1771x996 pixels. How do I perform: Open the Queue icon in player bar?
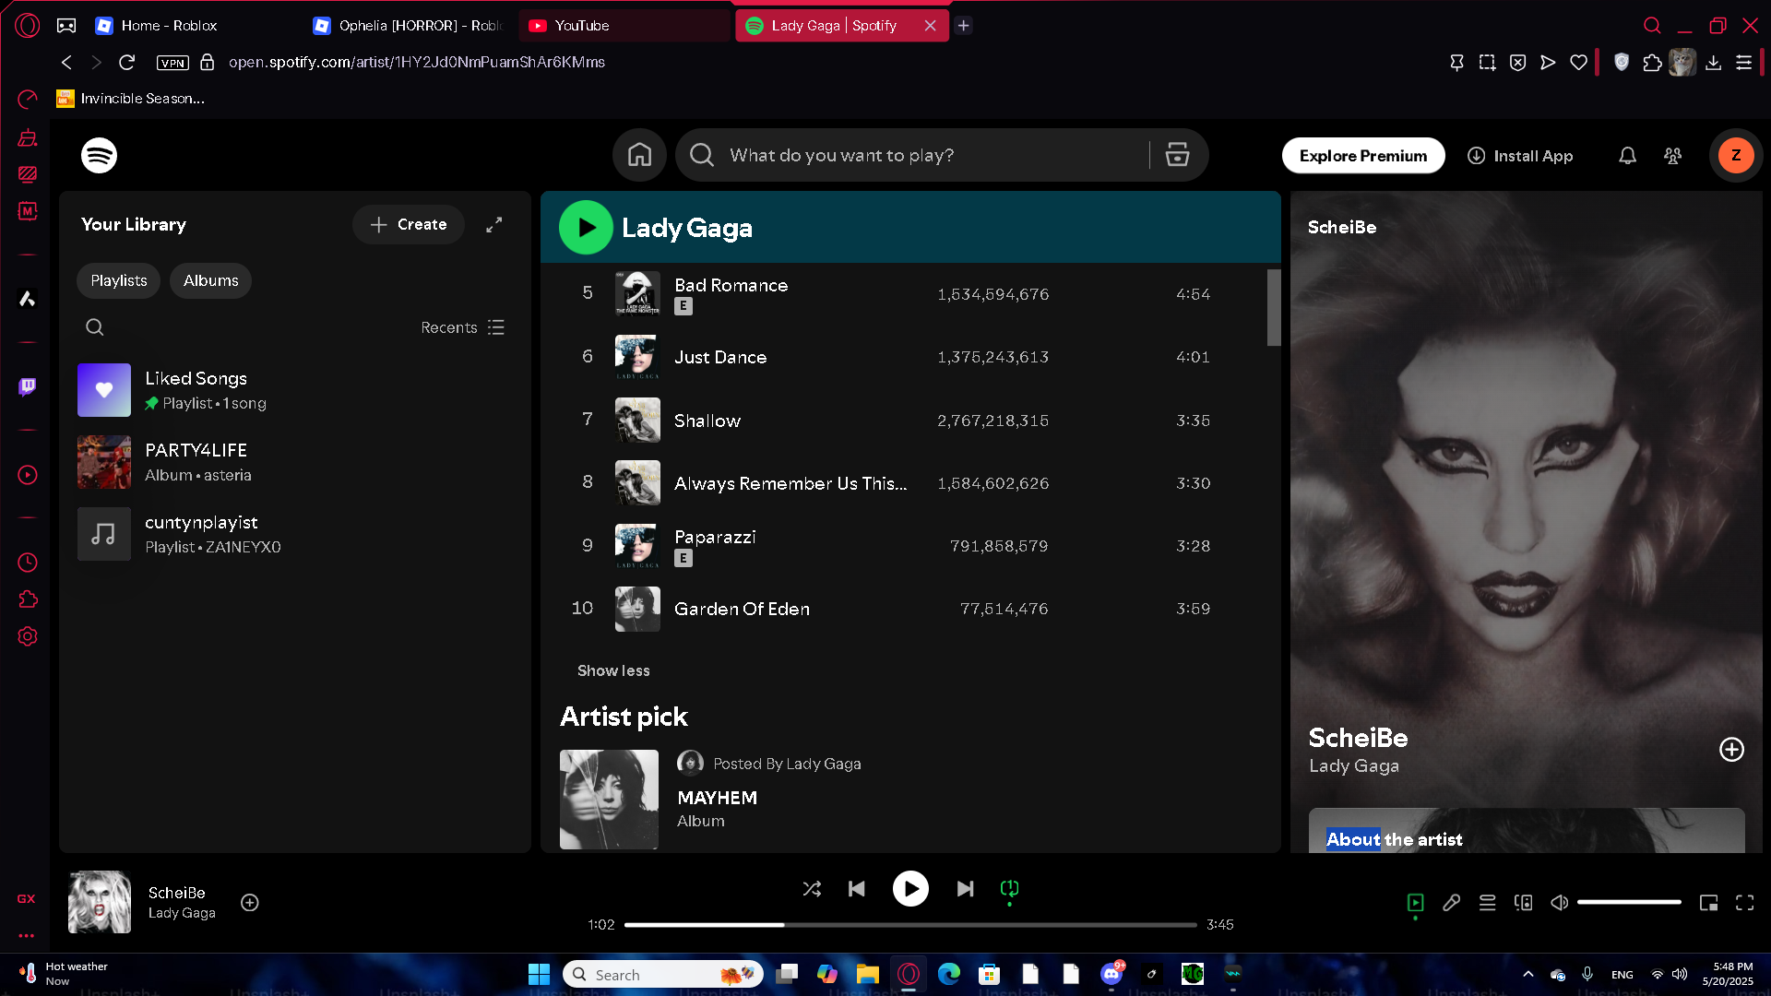1487,903
